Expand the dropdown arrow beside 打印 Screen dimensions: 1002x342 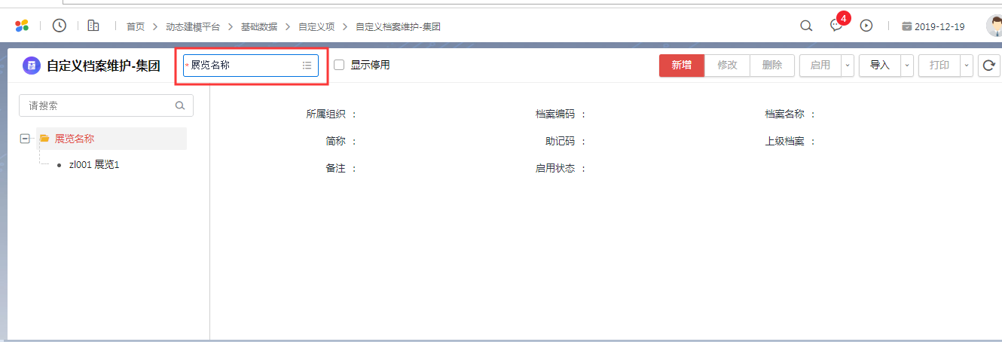(x=967, y=66)
